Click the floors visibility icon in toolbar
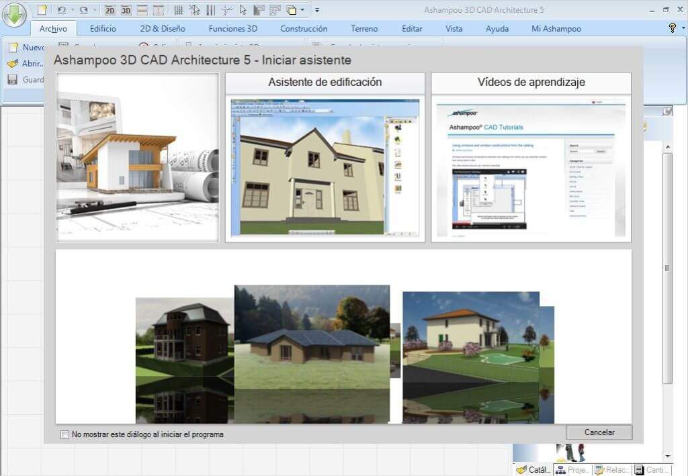Viewport: 688px width, 476px height. 275,10
